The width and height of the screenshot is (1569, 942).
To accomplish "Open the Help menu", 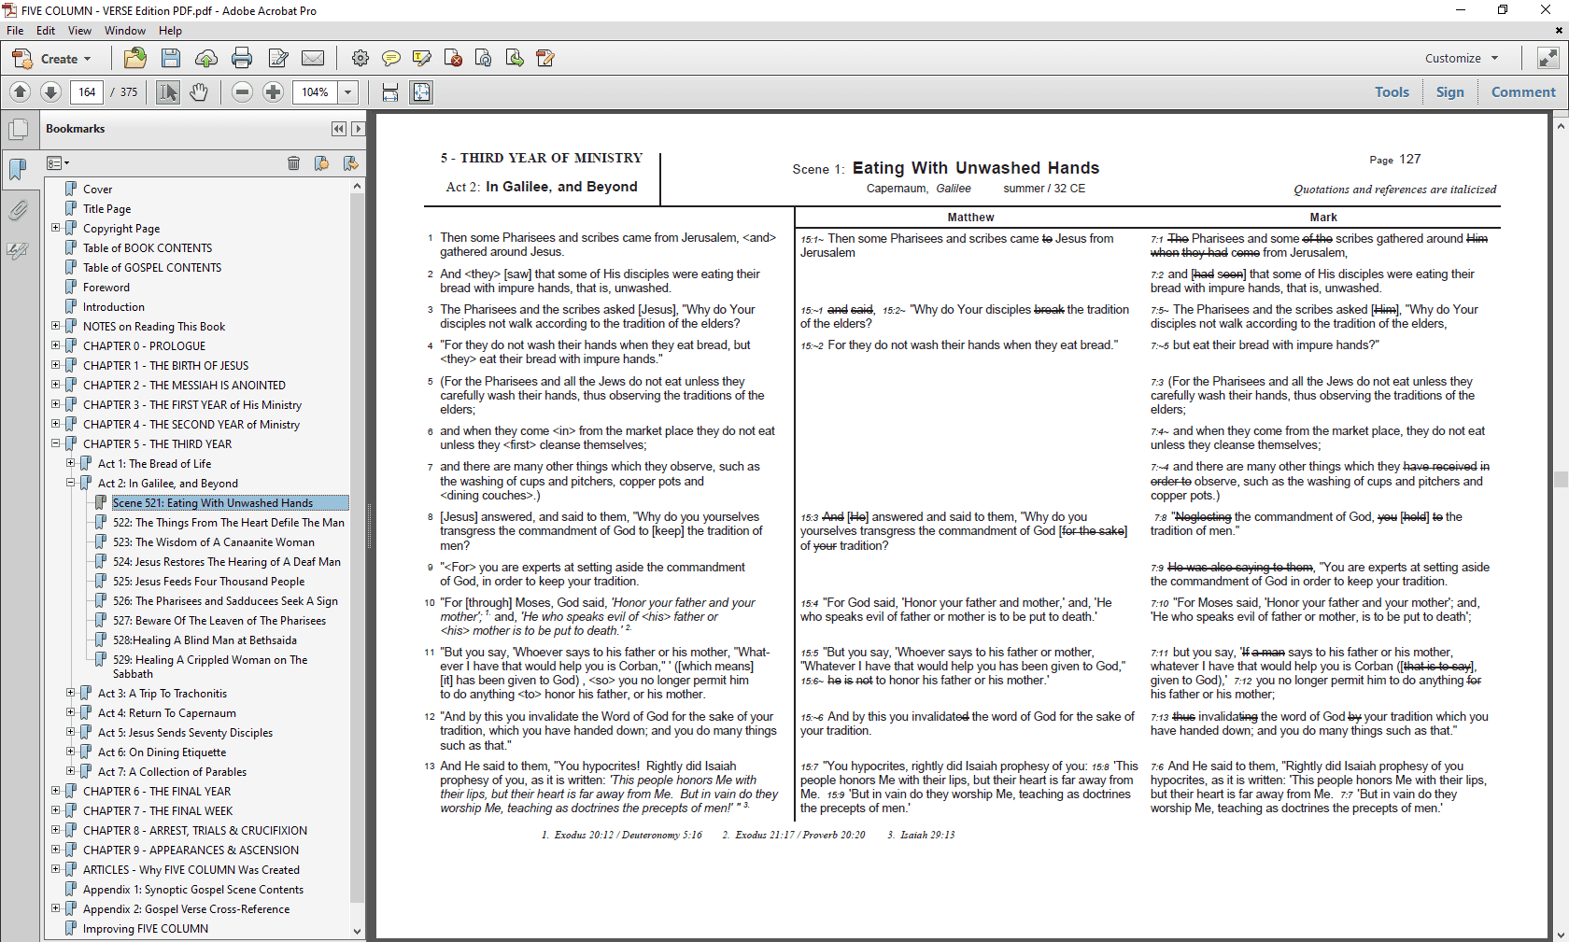I will click(170, 31).
